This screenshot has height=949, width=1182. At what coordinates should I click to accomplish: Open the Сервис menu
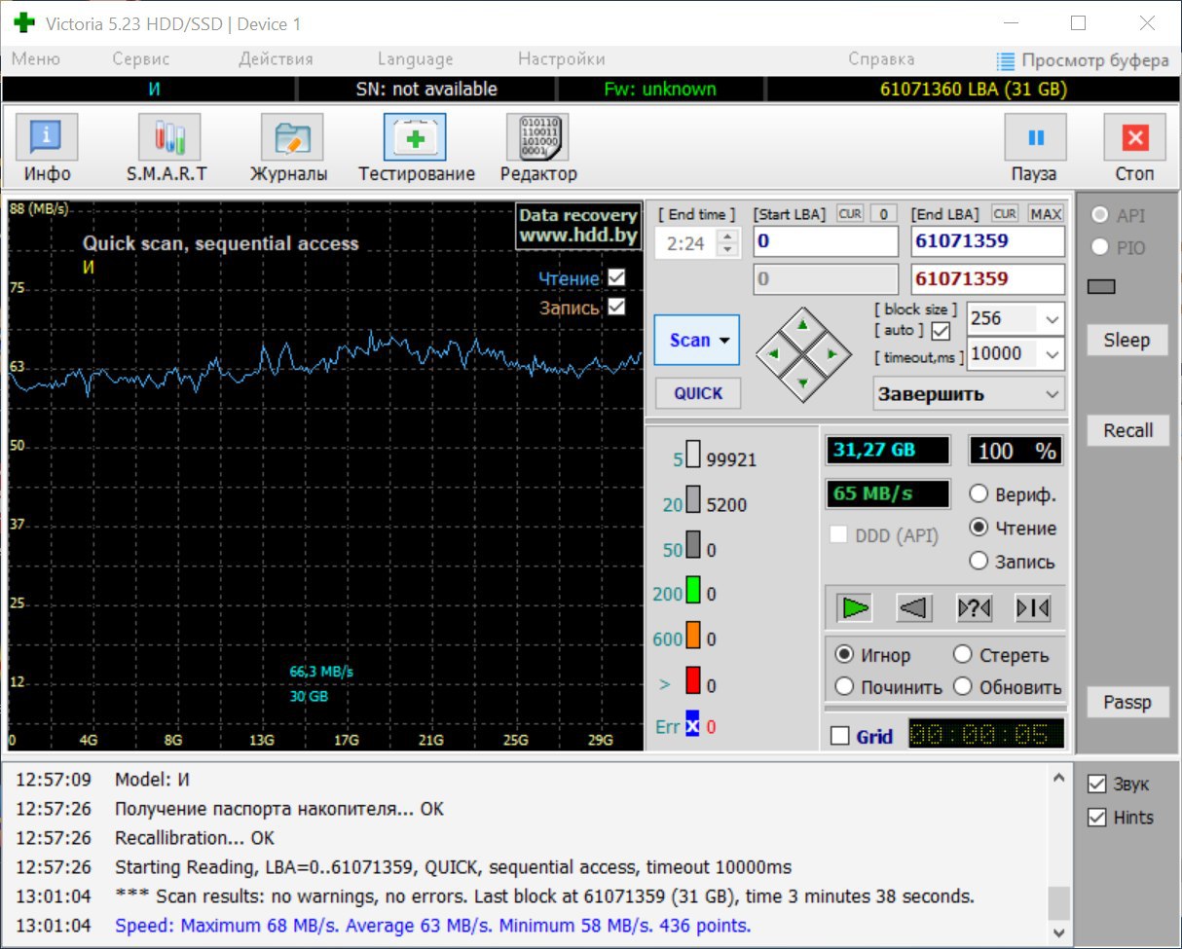pyautogui.click(x=140, y=59)
